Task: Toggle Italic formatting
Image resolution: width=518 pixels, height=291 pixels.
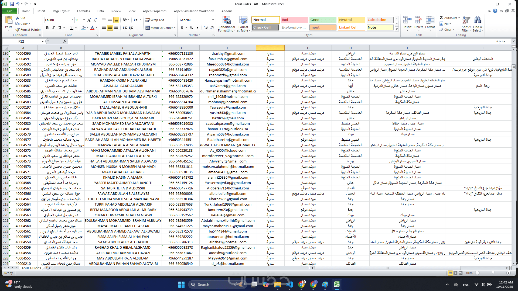Action: (x=53, y=28)
